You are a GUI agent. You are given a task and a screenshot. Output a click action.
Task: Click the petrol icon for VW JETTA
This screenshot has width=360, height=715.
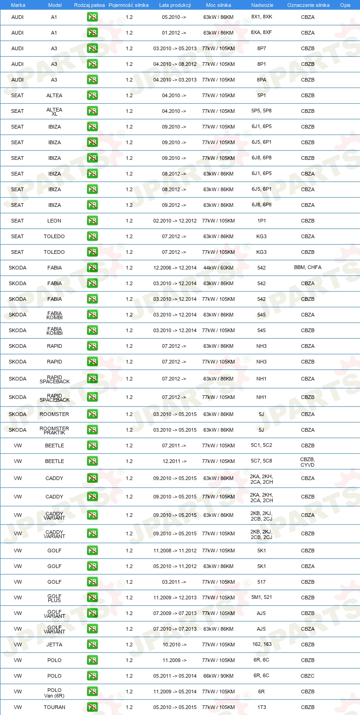point(92,645)
